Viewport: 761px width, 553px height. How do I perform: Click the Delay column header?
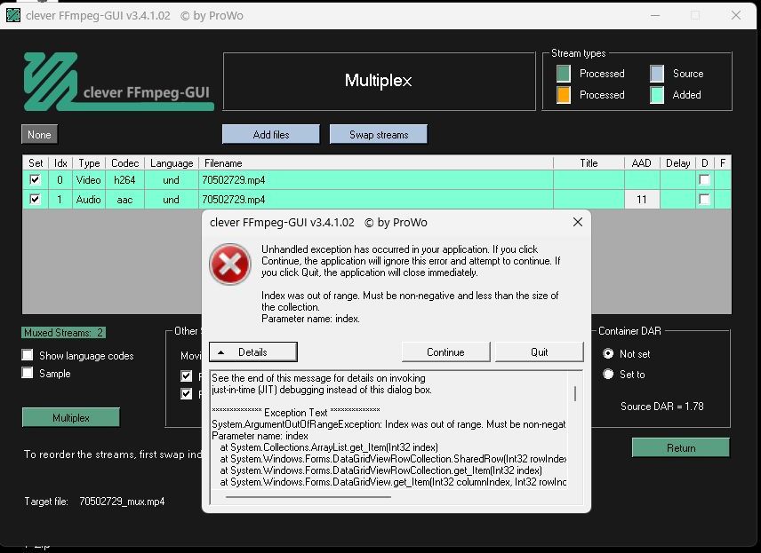point(677,162)
